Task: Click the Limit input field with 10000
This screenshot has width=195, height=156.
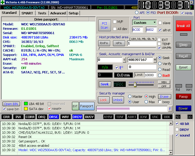Action: [150, 75]
